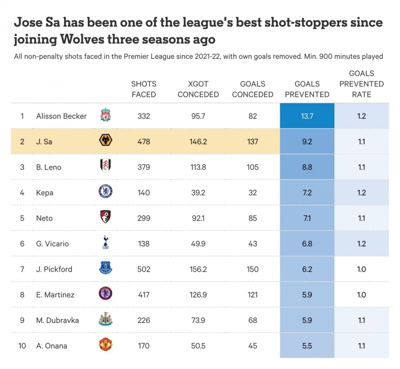
Task: Click the Newcastle crest by M. Dubravka
Action: (x=105, y=319)
